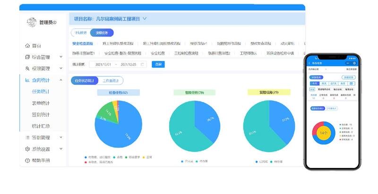Click the 权限管理 user icon
This screenshot has height=194, width=378.
(x=27, y=68)
